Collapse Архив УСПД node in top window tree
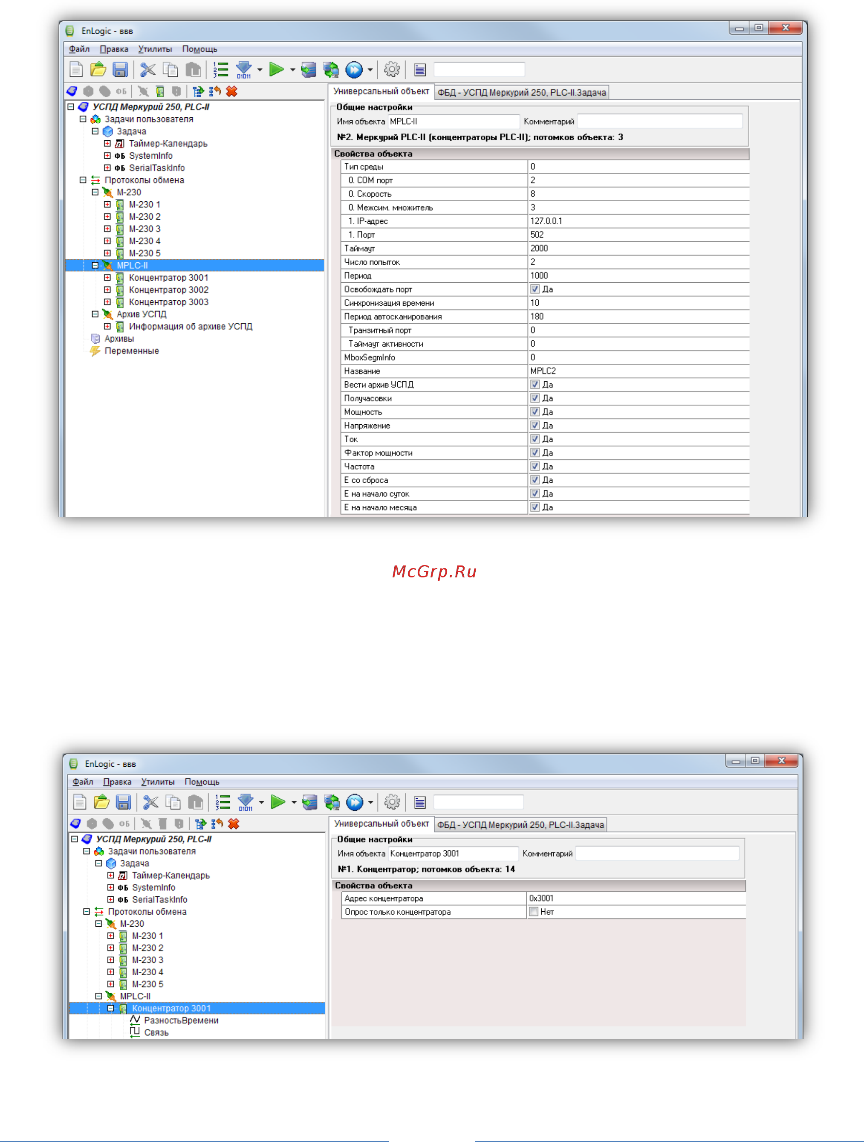The height and width of the screenshot is (1142, 864). 95,314
